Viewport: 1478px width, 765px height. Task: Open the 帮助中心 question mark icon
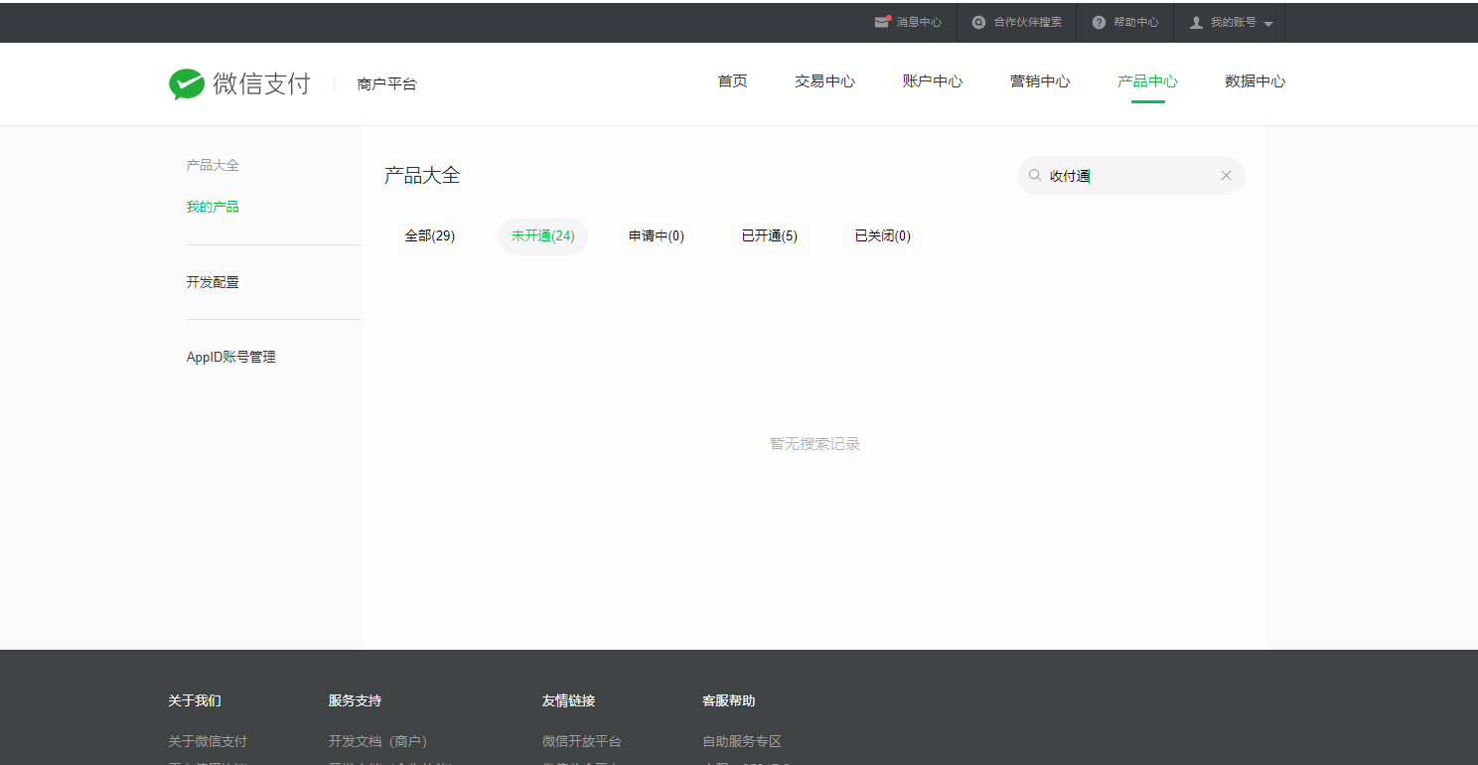point(1099,22)
